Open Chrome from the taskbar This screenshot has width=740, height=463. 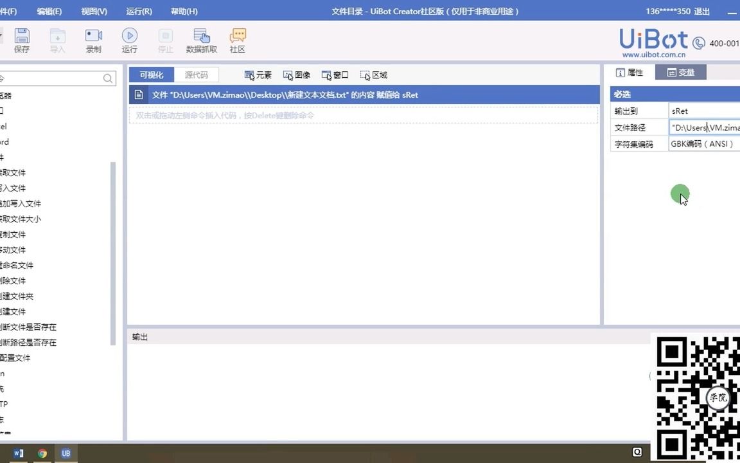pyautogui.click(x=42, y=453)
